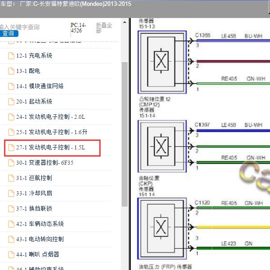Click the tree list vertical scrollbar thumb

pos(124,134)
